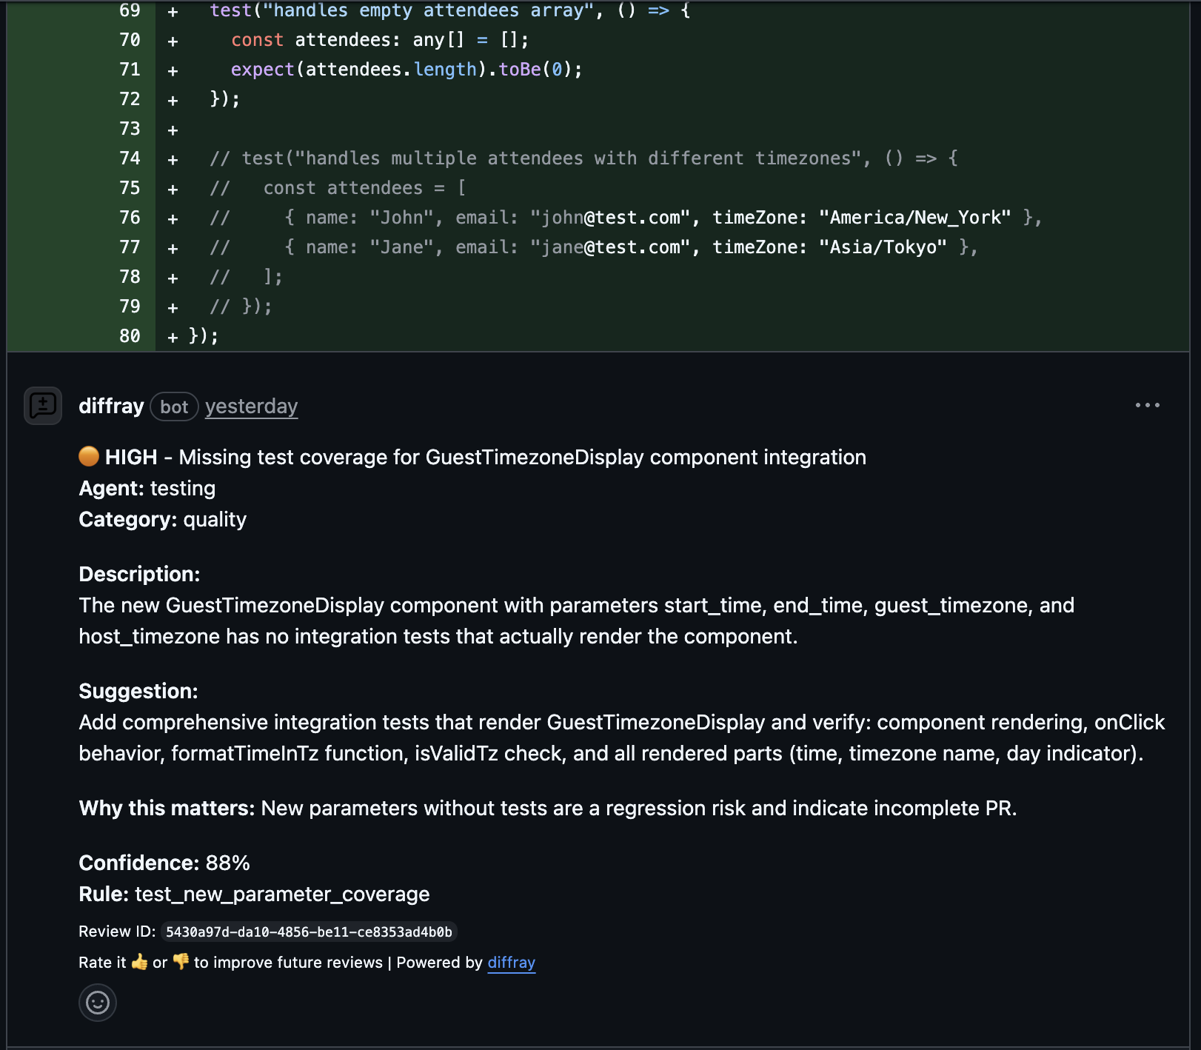
Task: Click line number 69 in the diff
Action: tap(130, 10)
